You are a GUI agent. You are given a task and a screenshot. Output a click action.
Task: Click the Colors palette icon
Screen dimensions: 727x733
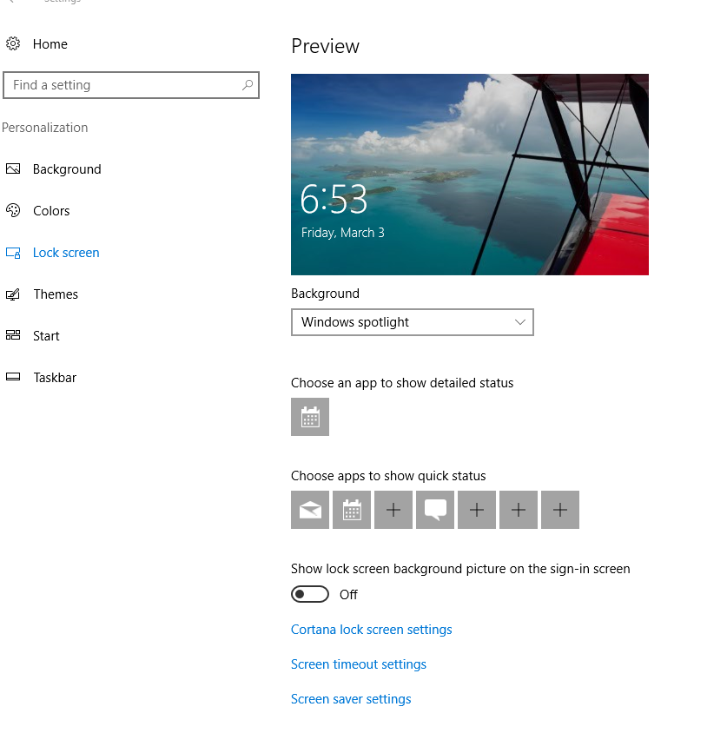click(13, 210)
